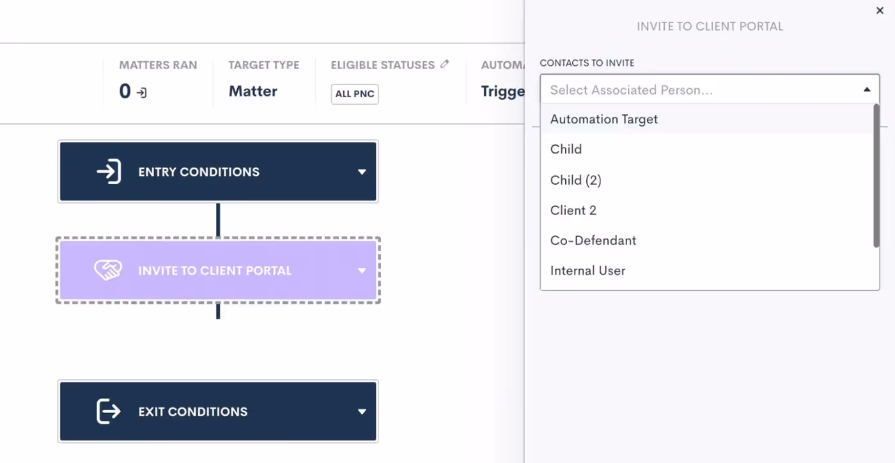Close the Invite to Client Portal panel
The width and height of the screenshot is (895, 463).
880,10
